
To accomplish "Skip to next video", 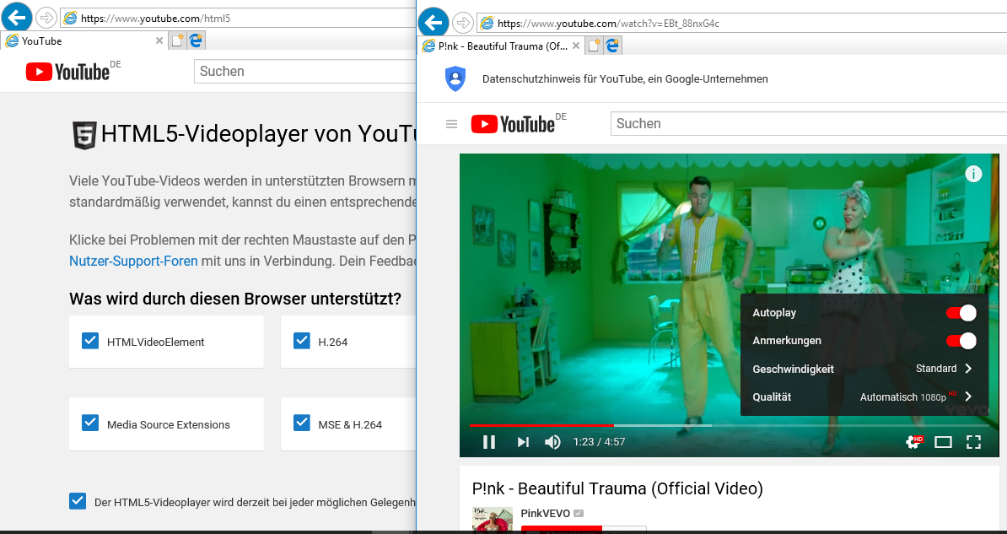I will 523,441.
